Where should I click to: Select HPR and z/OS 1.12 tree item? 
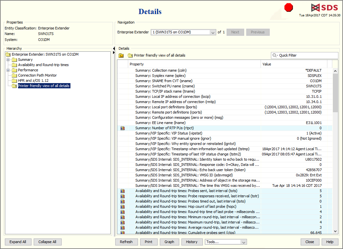click(x=33, y=80)
